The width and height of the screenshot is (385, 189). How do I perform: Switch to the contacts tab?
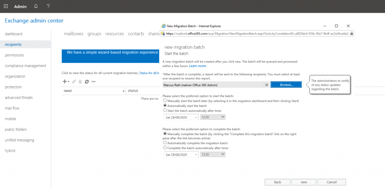(x=136, y=34)
